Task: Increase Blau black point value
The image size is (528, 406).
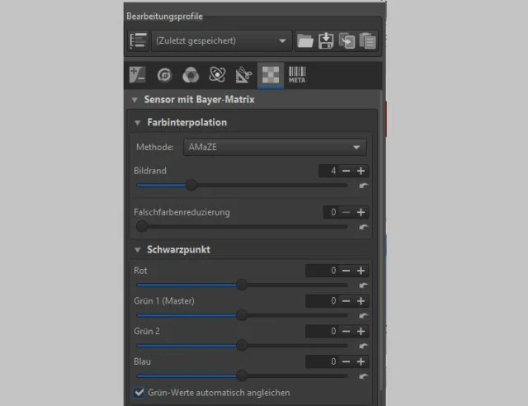Action: (361, 361)
